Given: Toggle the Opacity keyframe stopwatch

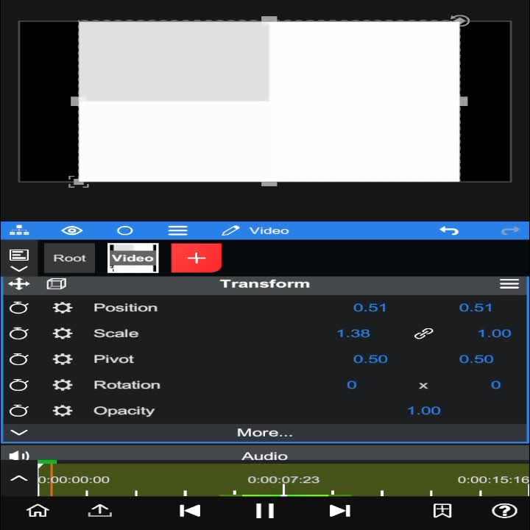Looking at the screenshot, I should coord(19,410).
